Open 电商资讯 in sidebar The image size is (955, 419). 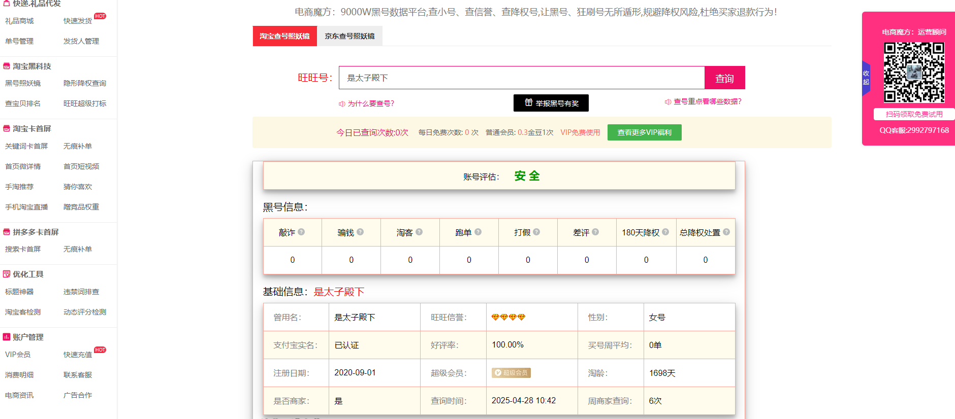(19, 395)
